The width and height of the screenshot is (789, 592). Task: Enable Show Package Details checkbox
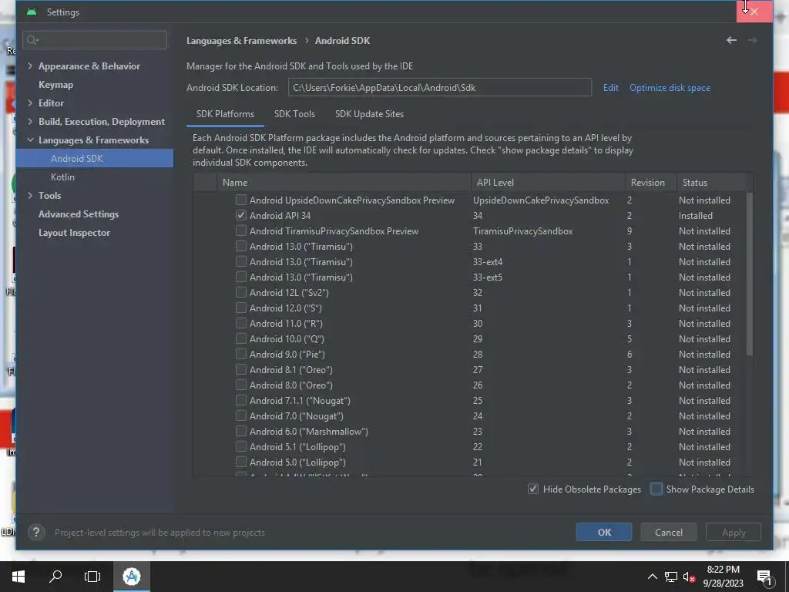[656, 489]
